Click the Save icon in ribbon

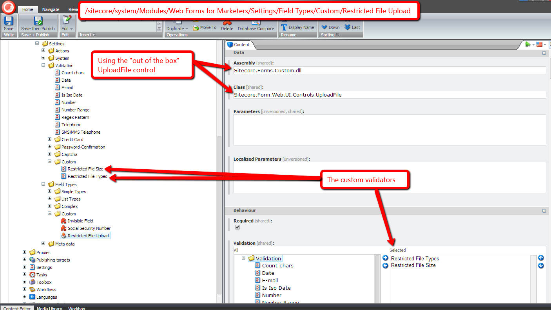tap(9, 21)
